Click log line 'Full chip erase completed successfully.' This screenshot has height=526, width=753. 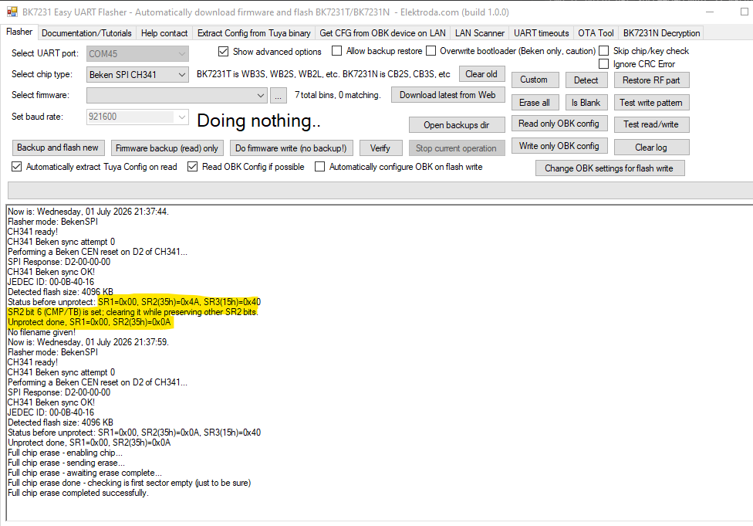tap(78, 493)
